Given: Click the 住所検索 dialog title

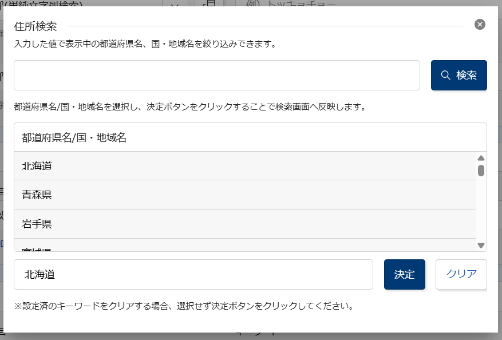Looking at the screenshot, I should 35,26.
